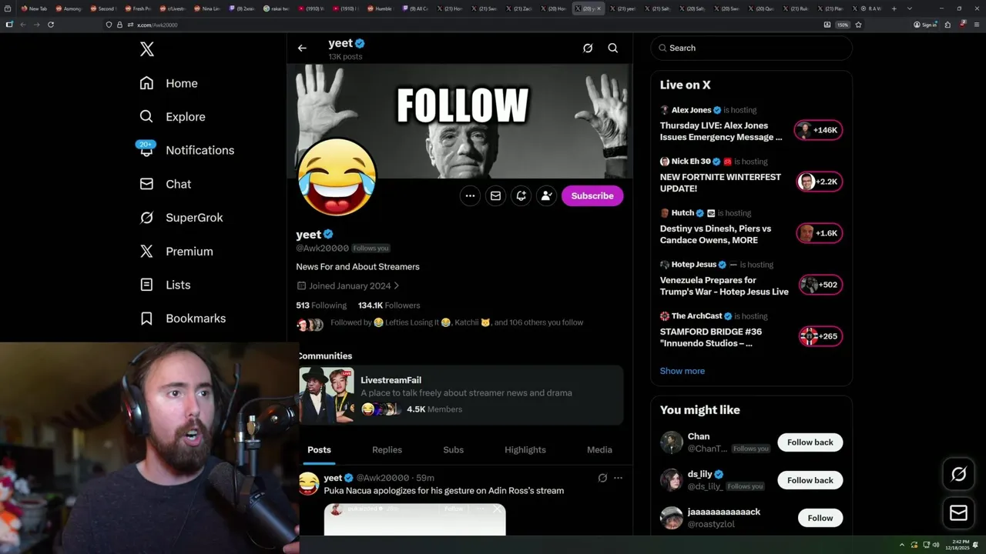Go back with profile header arrow
Viewport: 986px width, 554px height.
click(x=302, y=48)
